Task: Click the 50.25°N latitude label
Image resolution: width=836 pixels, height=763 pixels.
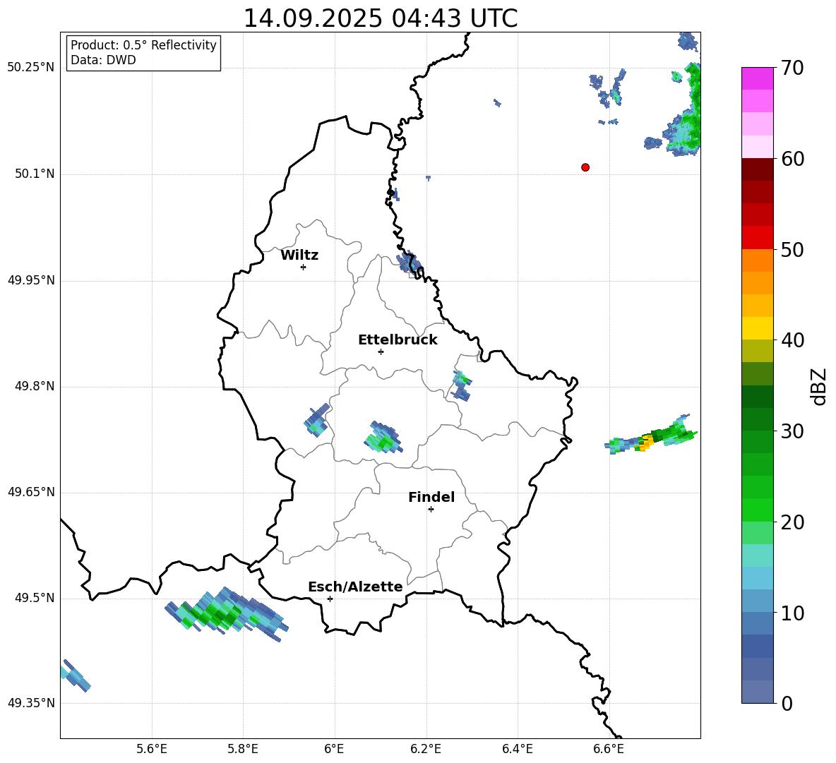Action: pyautogui.click(x=30, y=68)
